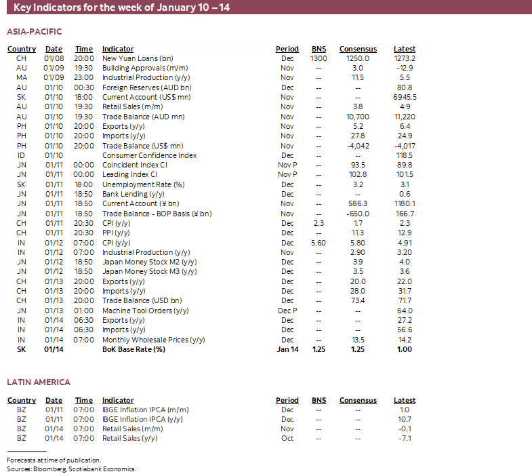Click the Asia-Pacific 'Latest' column header
Screen dimensions: 532x476
coord(405,49)
